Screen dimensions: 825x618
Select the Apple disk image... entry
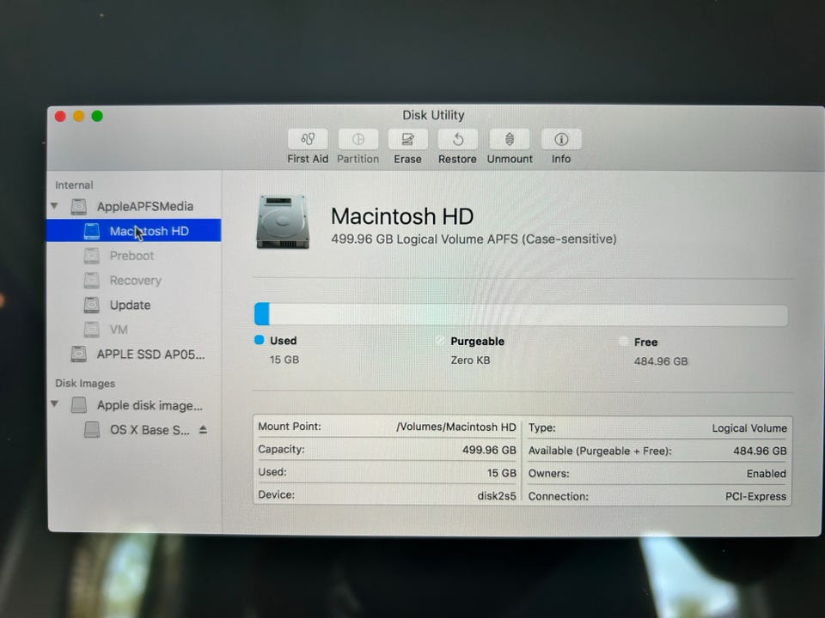pyautogui.click(x=150, y=406)
